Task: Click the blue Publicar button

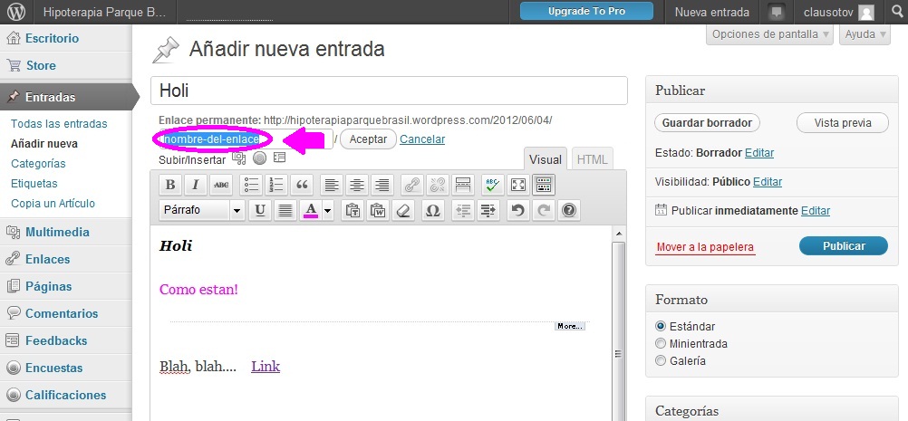Action: pos(843,246)
